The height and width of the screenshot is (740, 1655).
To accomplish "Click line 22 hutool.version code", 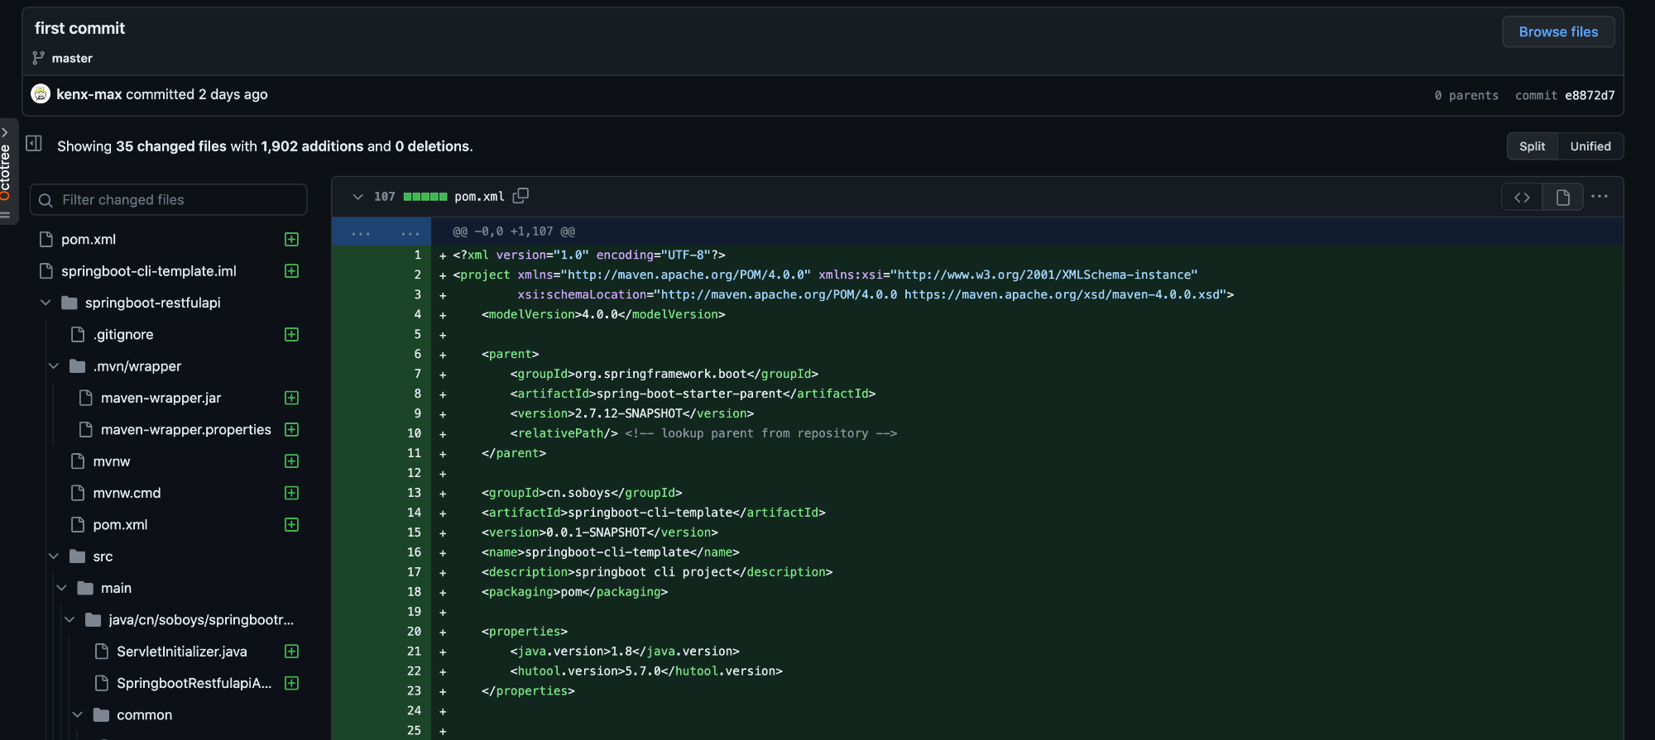I will tap(646, 671).
